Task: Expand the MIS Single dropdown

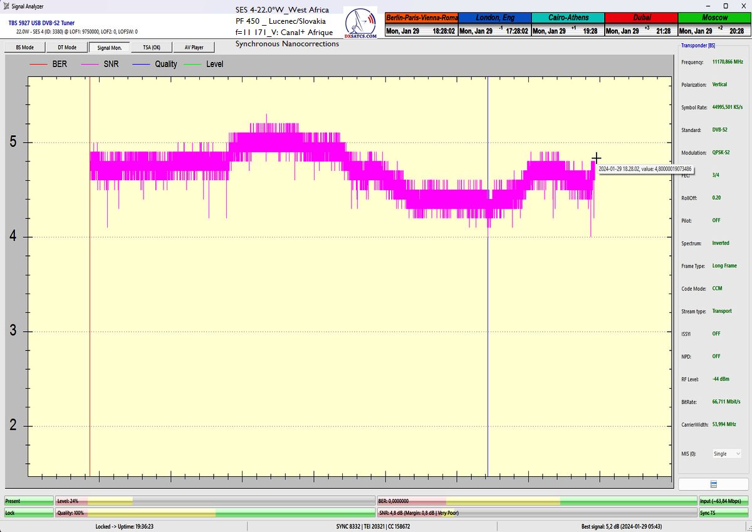Action: tap(726, 454)
